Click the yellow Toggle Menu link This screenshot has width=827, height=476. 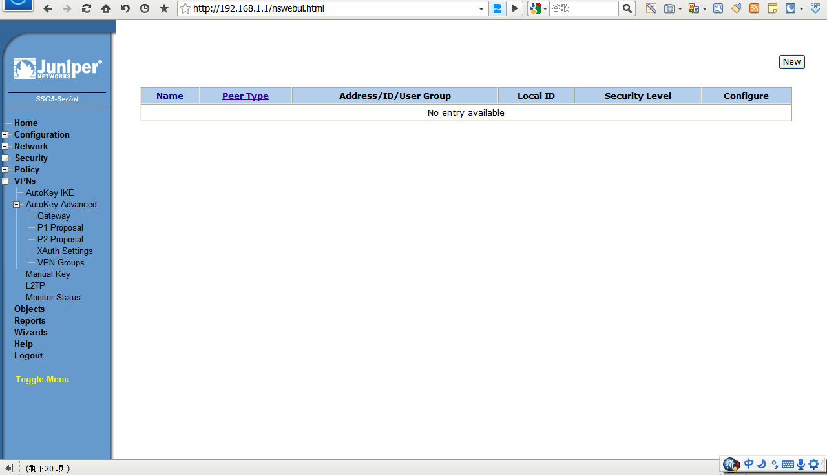43,380
